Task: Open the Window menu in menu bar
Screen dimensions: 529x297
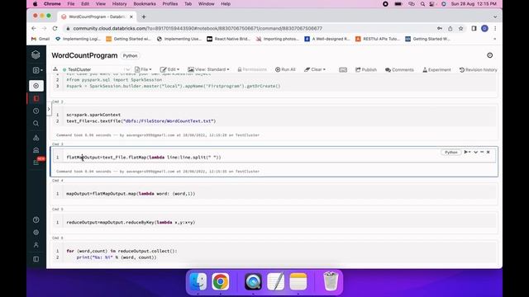Action: click(x=206, y=3)
